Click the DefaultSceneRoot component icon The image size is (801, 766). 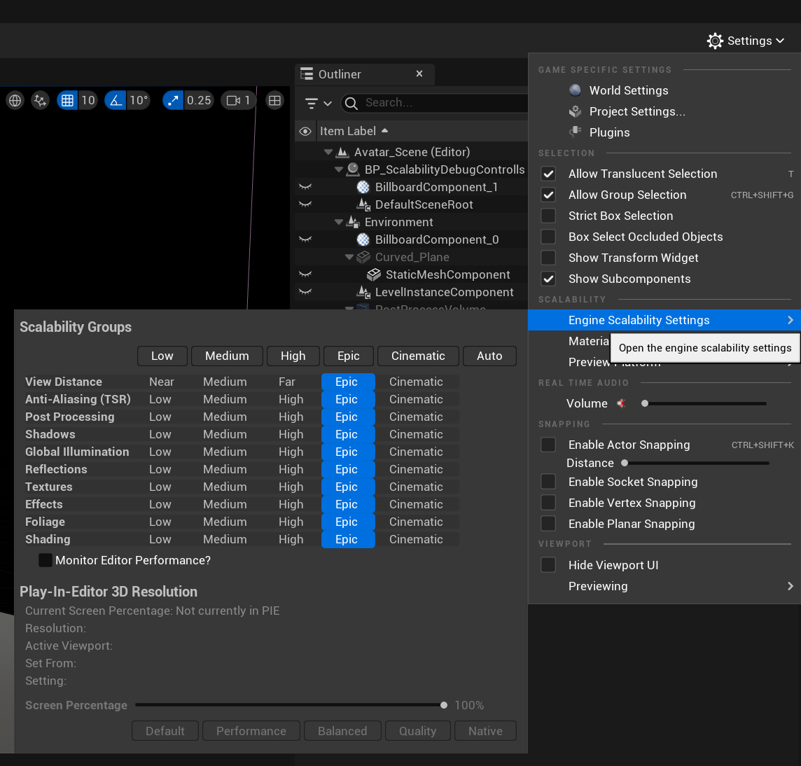(x=363, y=204)
